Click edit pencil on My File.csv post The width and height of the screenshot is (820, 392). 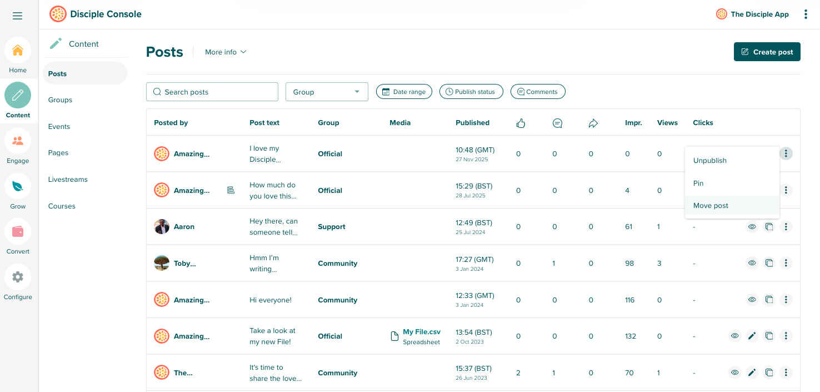point(752,336)
